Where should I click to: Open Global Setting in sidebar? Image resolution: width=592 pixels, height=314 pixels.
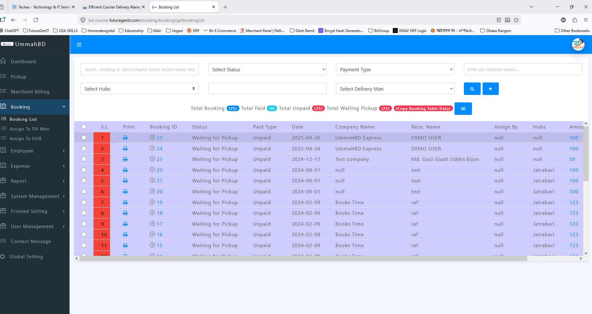point(35,256)
